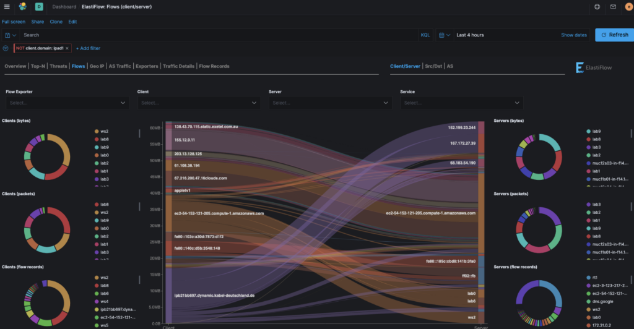Toggle ws4 in Clients (flow records) legend
Image resolution: width=634 pixels, height=329 pixels.
[102, 301]
